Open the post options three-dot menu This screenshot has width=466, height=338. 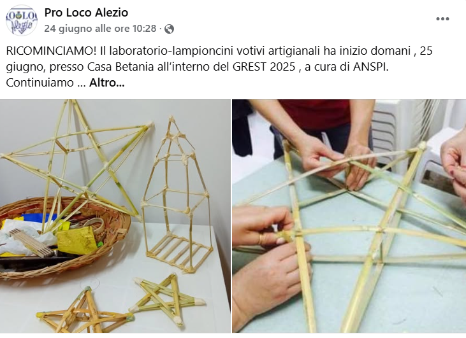point(442,19)
